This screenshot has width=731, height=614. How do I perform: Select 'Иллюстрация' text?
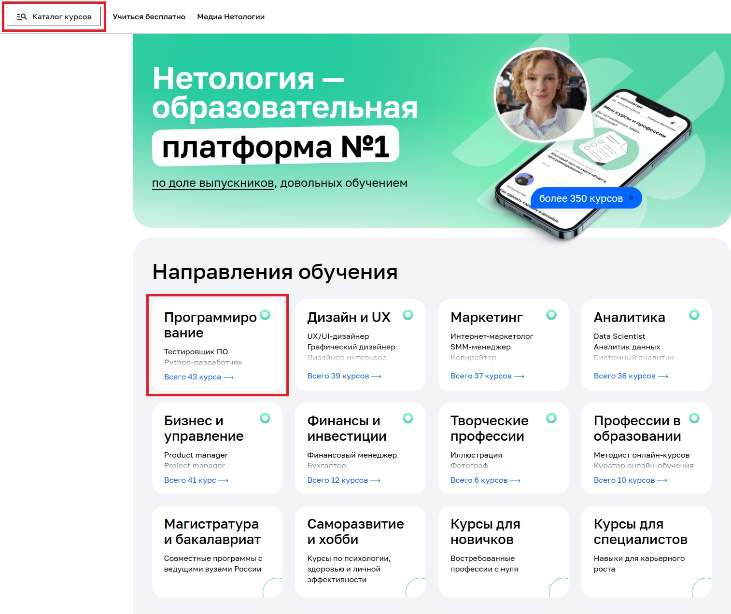coord(476,455)
